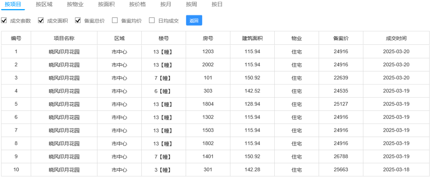Click date 2025-03-18 cell
This screenshot has height=180, width=430.
click(x=396, y=169)
